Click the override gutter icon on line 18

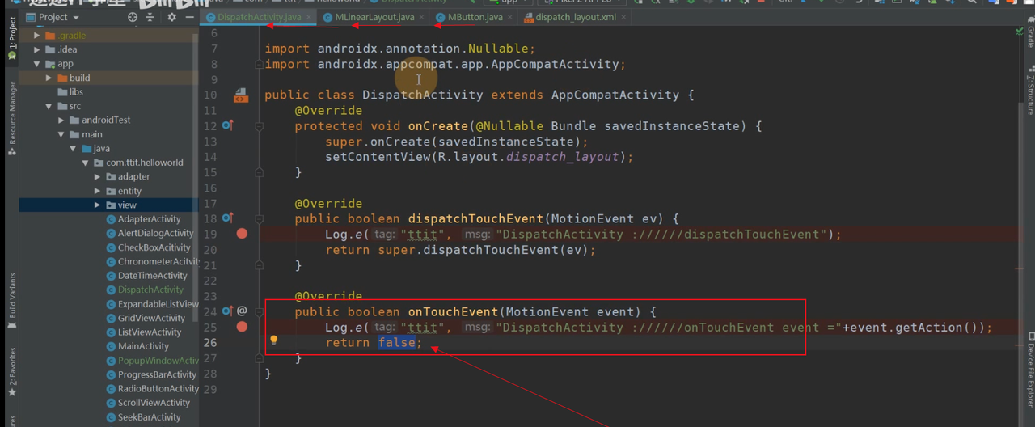227,218
